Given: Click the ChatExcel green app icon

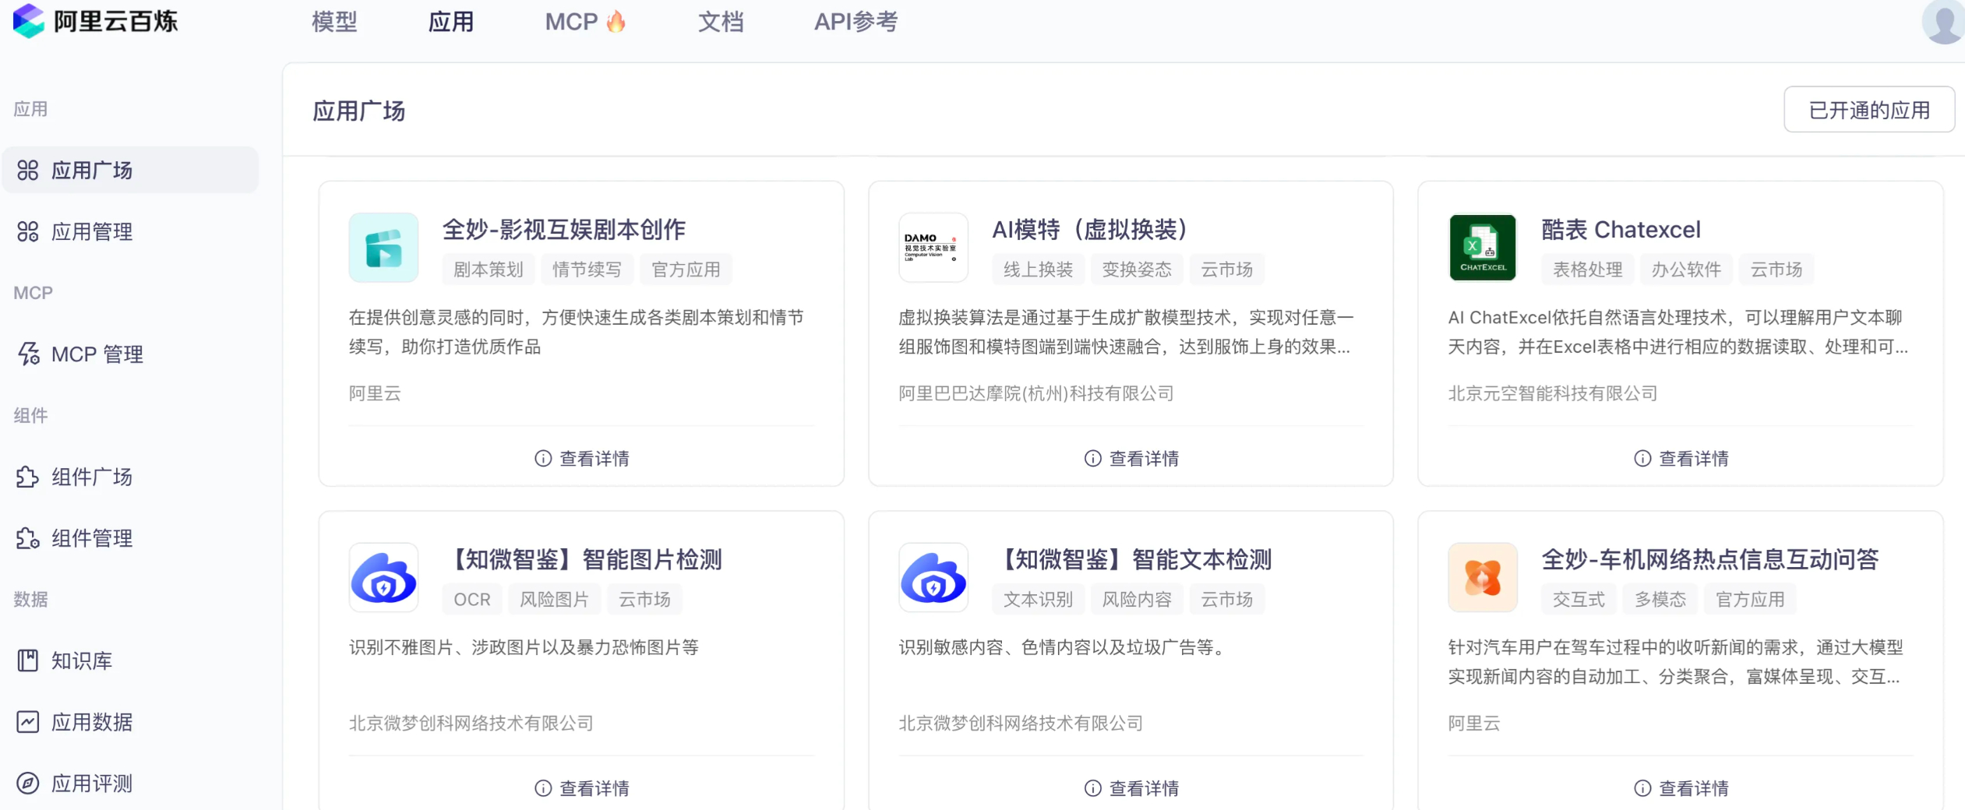Looking at the screenshot, I should pyautogui.click(x=1483, y=248).
